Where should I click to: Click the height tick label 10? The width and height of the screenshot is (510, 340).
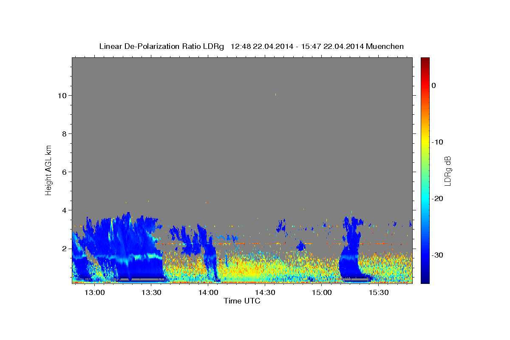pos(62,96)
